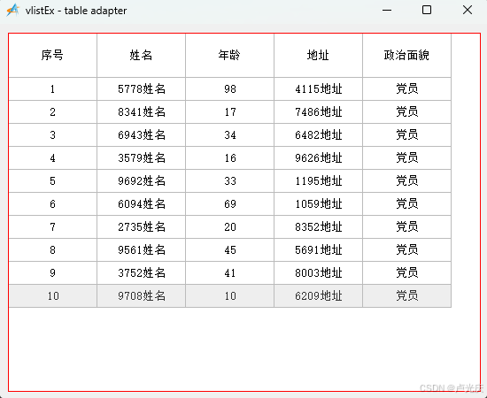The width and height of the screenshot is (487, 398).
Task: Select the 3752姓名 cell
Action: tap(142, 272)
